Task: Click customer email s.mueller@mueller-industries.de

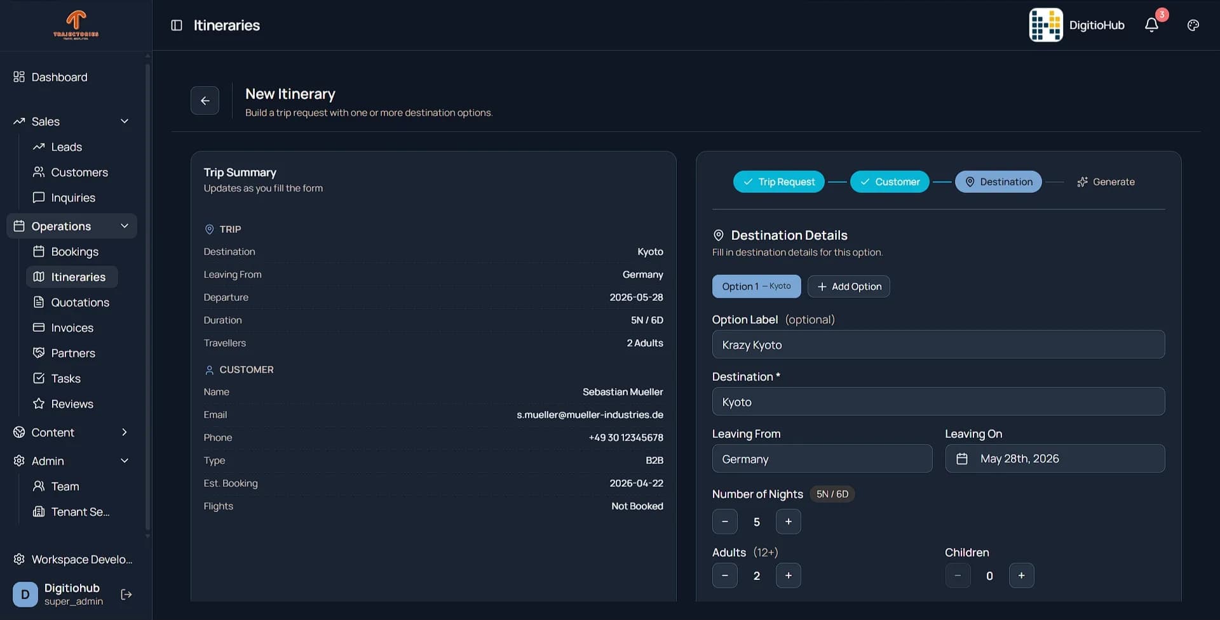Action: (590, 414)
